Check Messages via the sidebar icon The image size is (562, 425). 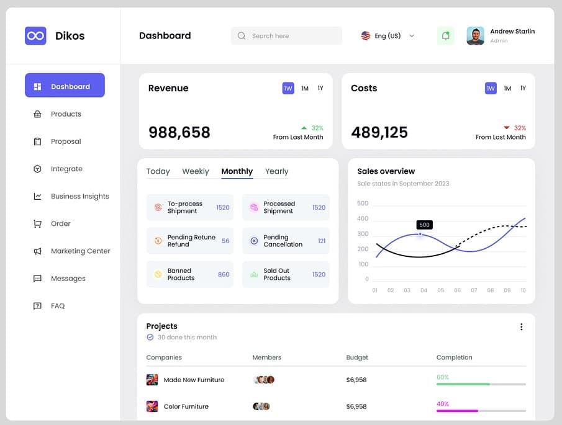[37, 278]
